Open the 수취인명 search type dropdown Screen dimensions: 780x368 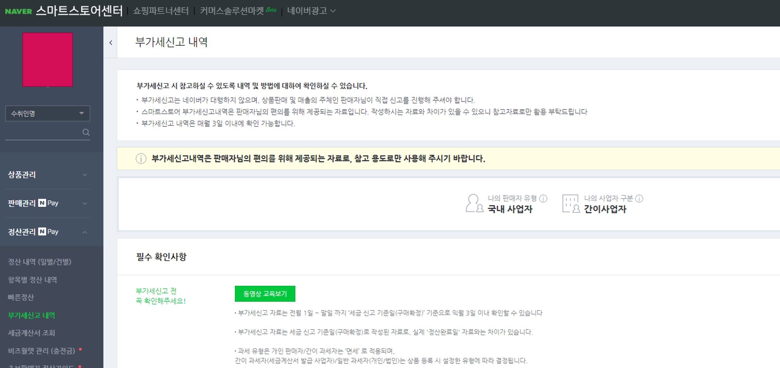point(47,113)
